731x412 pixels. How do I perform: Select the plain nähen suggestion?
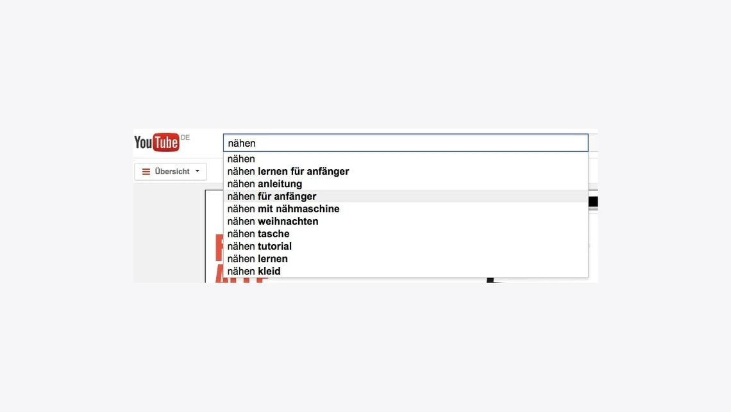pyautogui.click(x=241, y=159)
